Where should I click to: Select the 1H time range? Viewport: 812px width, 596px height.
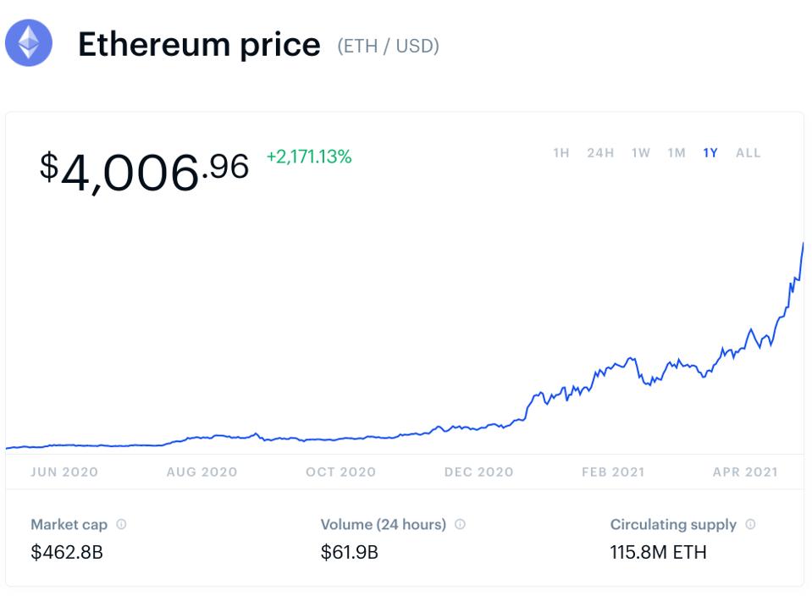pyautogui.click(x=561, y=153)
